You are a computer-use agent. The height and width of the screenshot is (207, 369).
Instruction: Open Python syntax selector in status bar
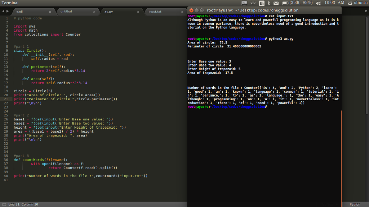tap(355, 204)
